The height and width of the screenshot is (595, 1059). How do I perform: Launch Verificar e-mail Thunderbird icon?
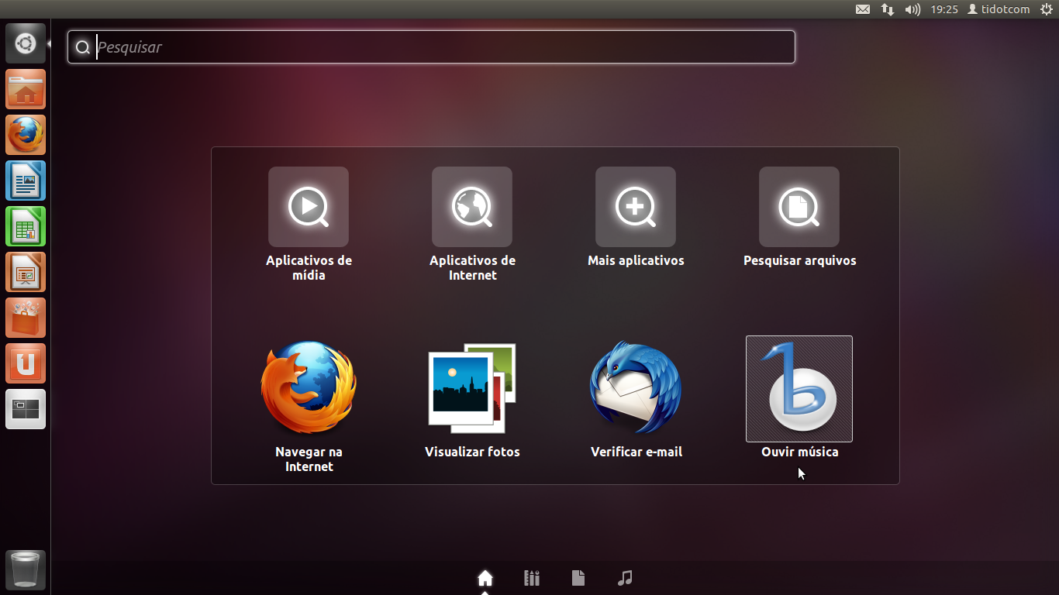pyautogui.click(x=636, y=388)
